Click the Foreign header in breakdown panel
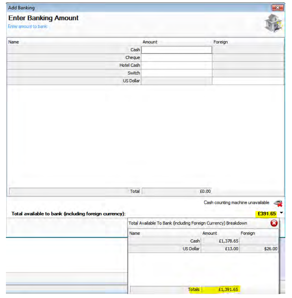Image resolution: width=292 pixels, height=298 pixels. (248, 233)
